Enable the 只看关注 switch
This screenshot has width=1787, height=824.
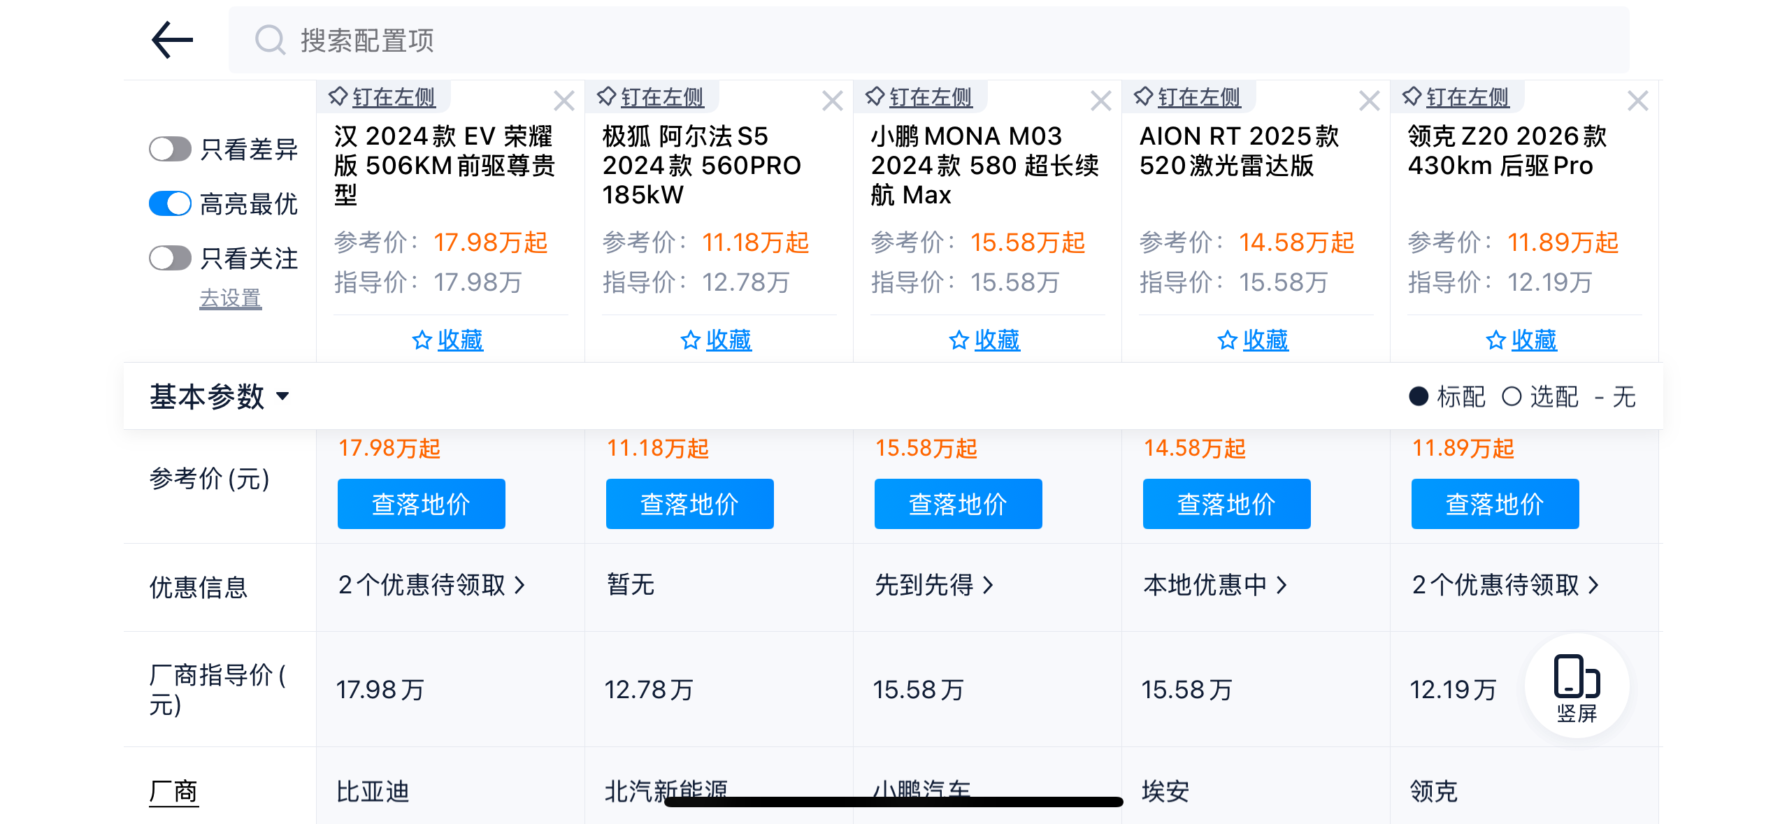[x=170, y=258]
